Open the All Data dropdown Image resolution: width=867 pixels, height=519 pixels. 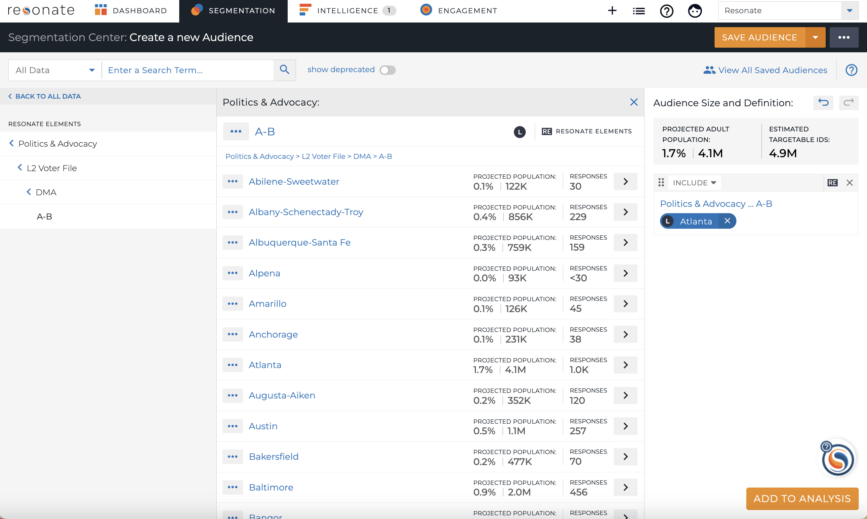55,70
